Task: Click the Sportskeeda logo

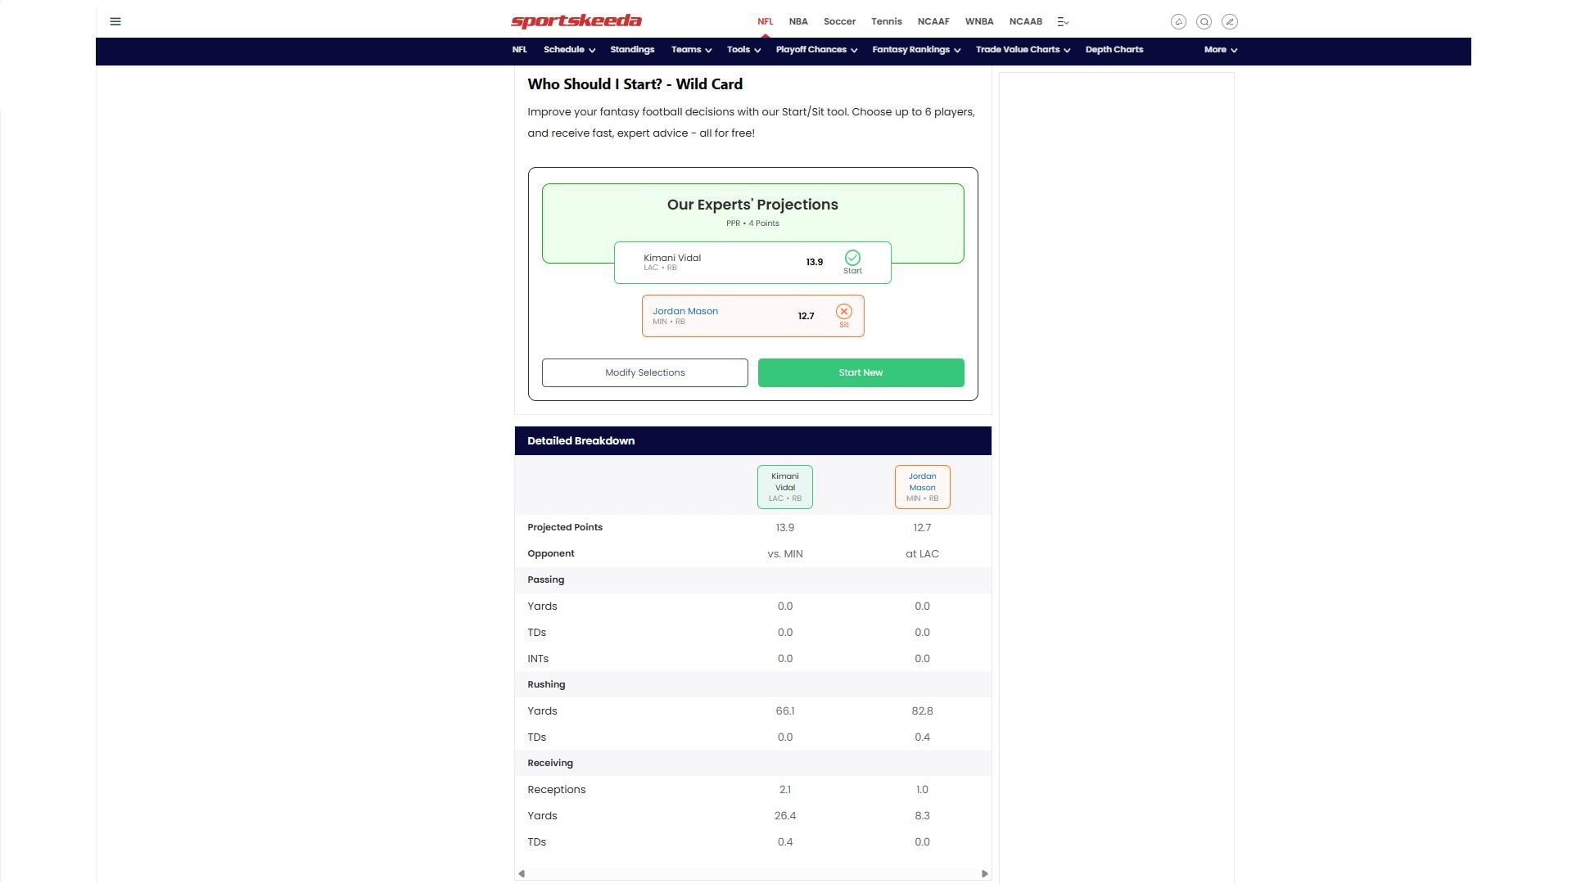Action: tap(576, 21)
